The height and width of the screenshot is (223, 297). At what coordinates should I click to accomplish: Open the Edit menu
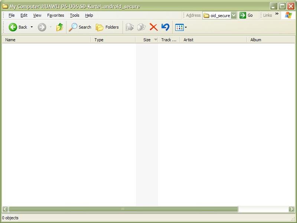(x=24, y=15)
